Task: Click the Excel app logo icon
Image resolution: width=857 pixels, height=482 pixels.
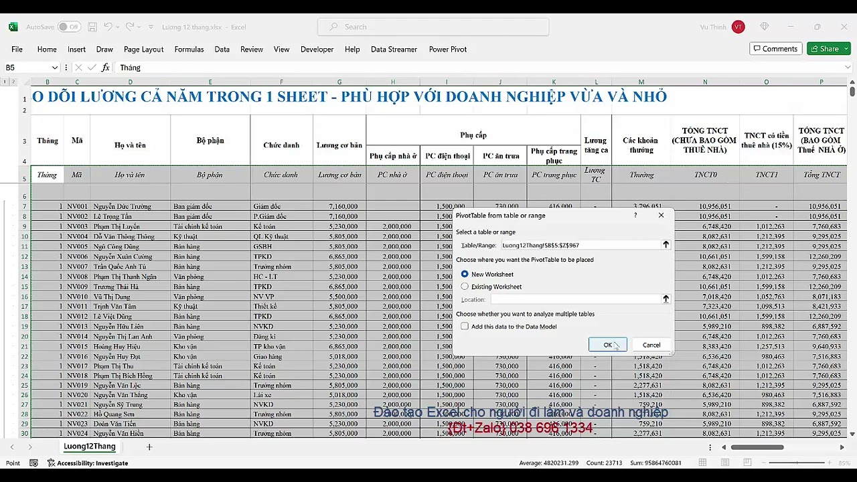Action: [x=13, y=27]
